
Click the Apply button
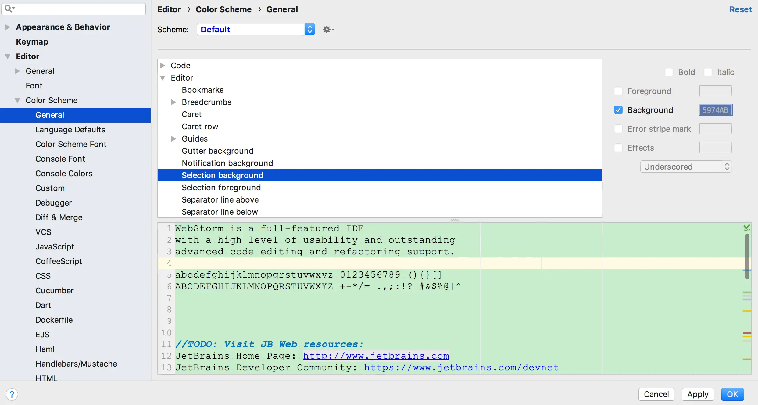pyautogui.click(x=698, y=394)
